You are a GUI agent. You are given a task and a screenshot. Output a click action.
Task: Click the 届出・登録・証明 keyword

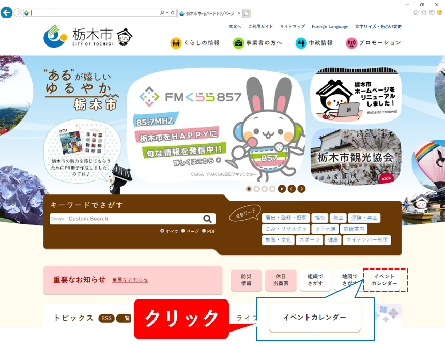pos(286,218)
